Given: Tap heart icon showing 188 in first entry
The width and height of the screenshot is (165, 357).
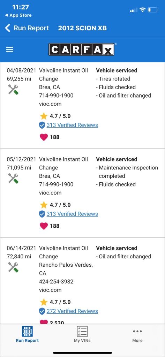Looking at the screenshot, I should pyautogui.click(x=44, y=137).
